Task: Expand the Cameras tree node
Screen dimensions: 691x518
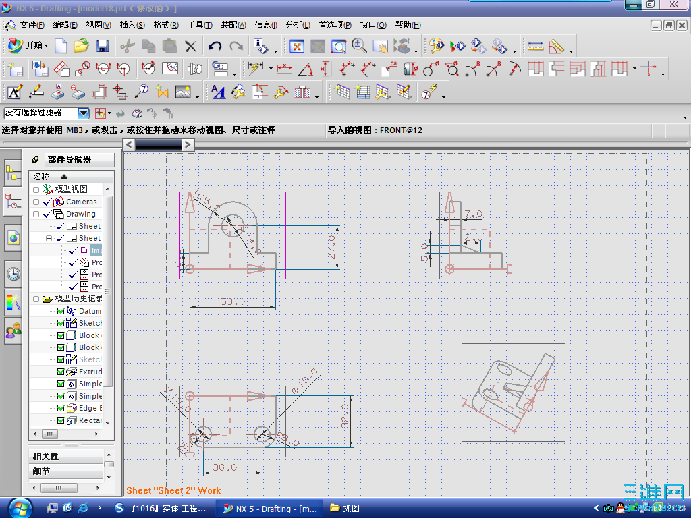Action: click(36, 202)
